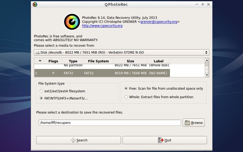Select FAT/NTFS/HFS+/ReiserFS radio button
243x152 pixels.
(x=41, y=98)
